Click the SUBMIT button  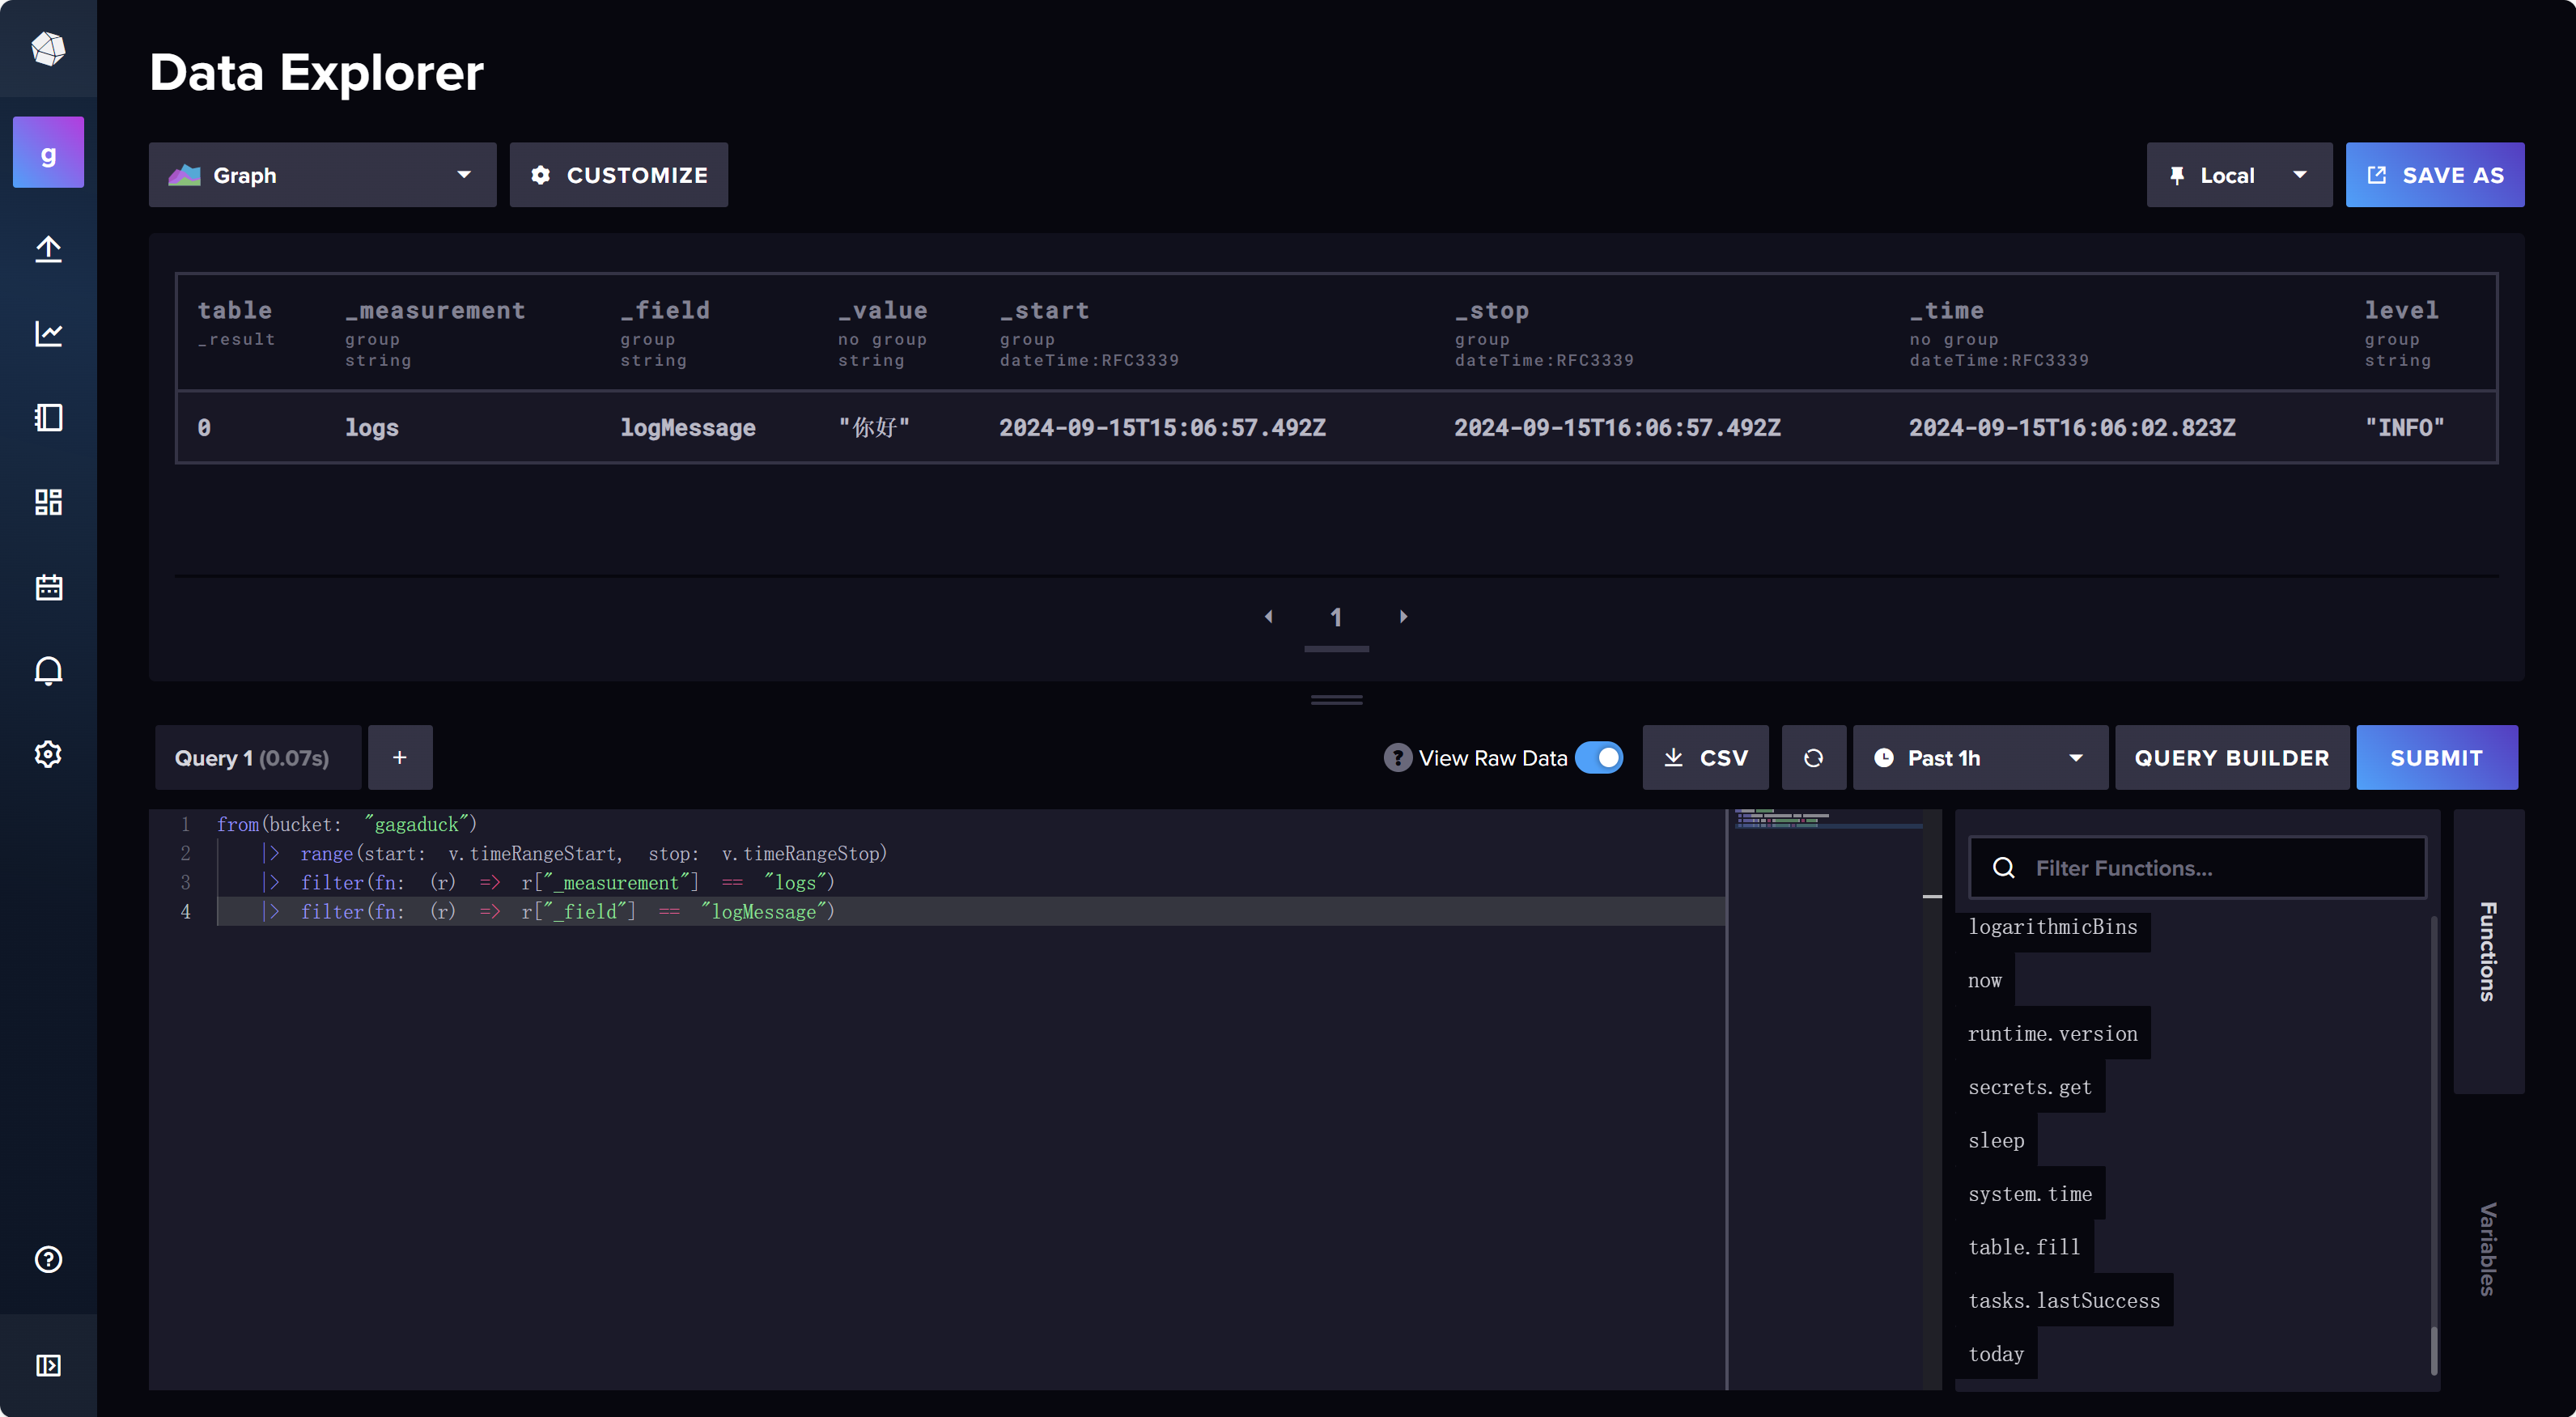2437,758
